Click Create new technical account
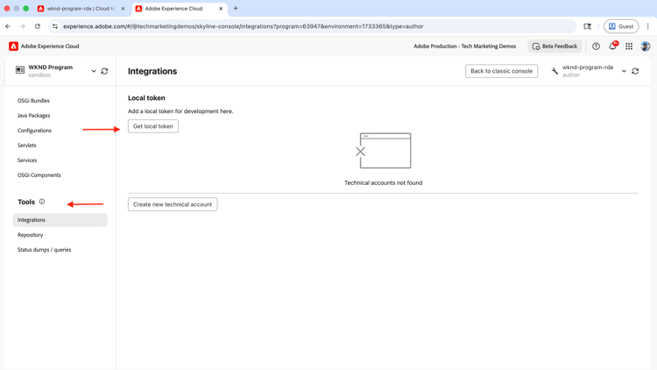Screen dimensions: 657x370 pos(173,204)
